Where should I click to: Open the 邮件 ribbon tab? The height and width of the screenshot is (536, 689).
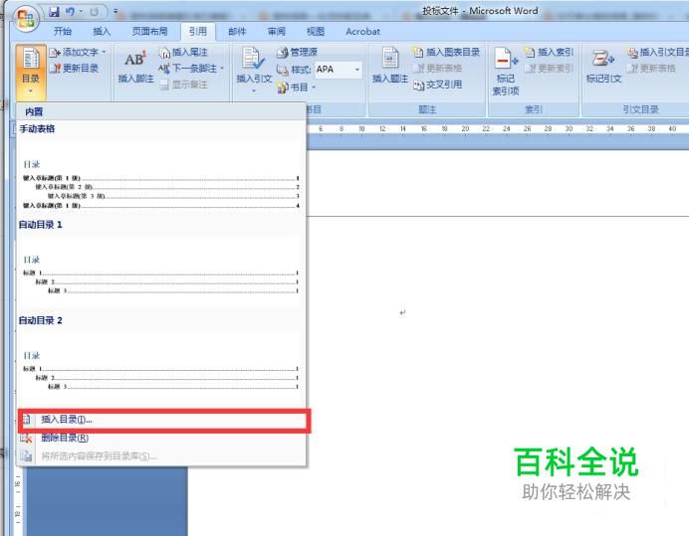click(x=237, y=31)
